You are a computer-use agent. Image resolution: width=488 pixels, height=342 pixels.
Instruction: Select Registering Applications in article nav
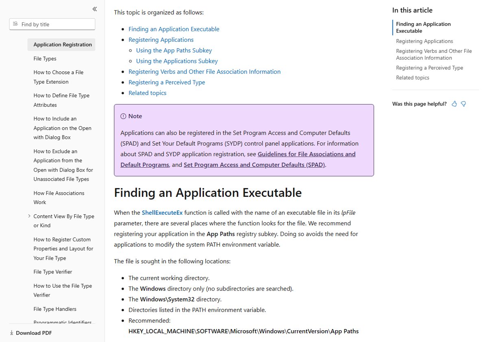click(425, 41)
